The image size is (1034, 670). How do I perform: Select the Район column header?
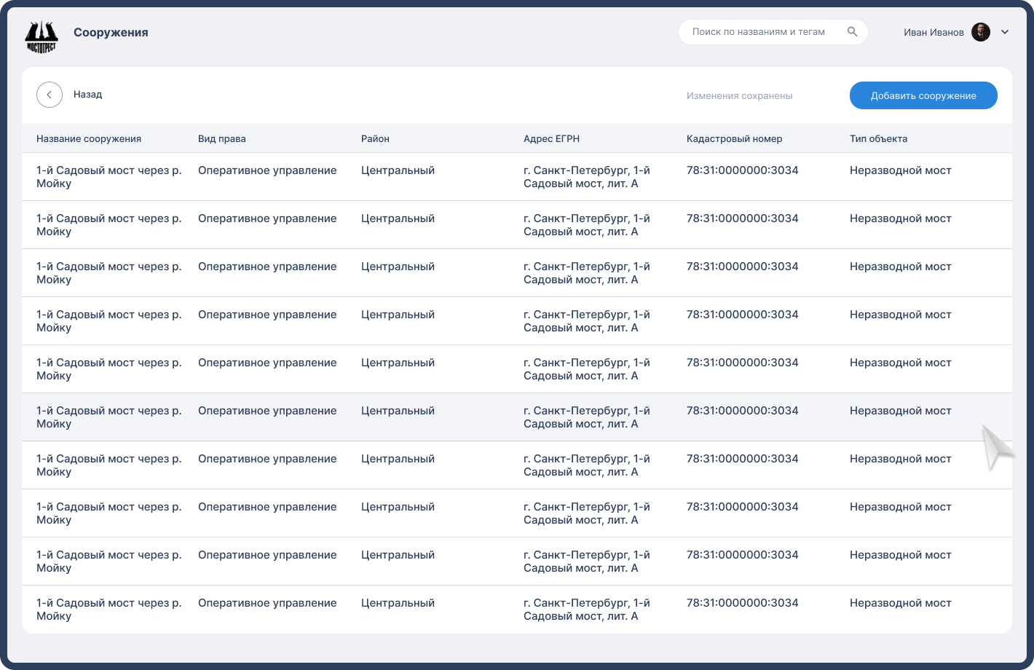(375, 138)
